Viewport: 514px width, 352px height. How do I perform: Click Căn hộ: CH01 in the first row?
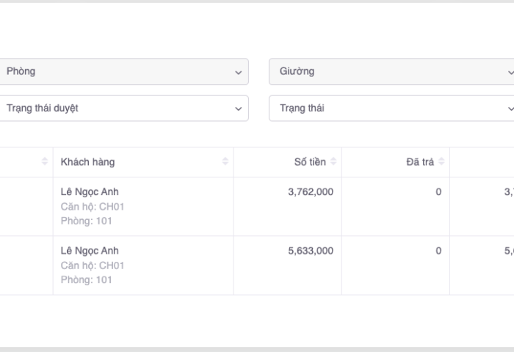[x=93, y=206]
